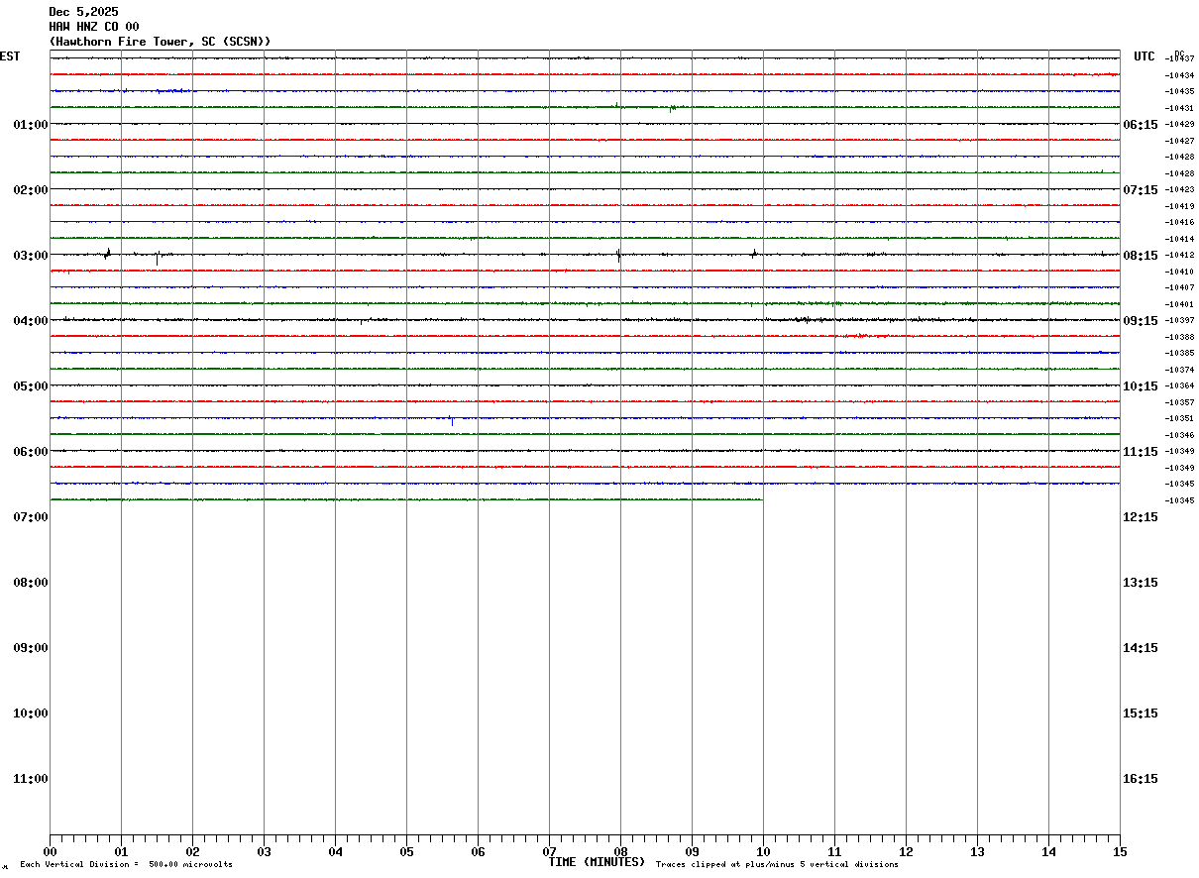The height and width of the screenshot is (878, 1199).
Task: Pick minute 07 on the time axis
Action: pyautogui.click(x=549, y=852)
